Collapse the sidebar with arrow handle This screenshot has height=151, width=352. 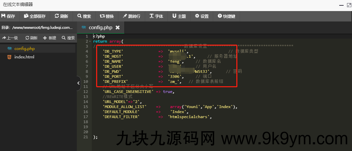[79, 83]
